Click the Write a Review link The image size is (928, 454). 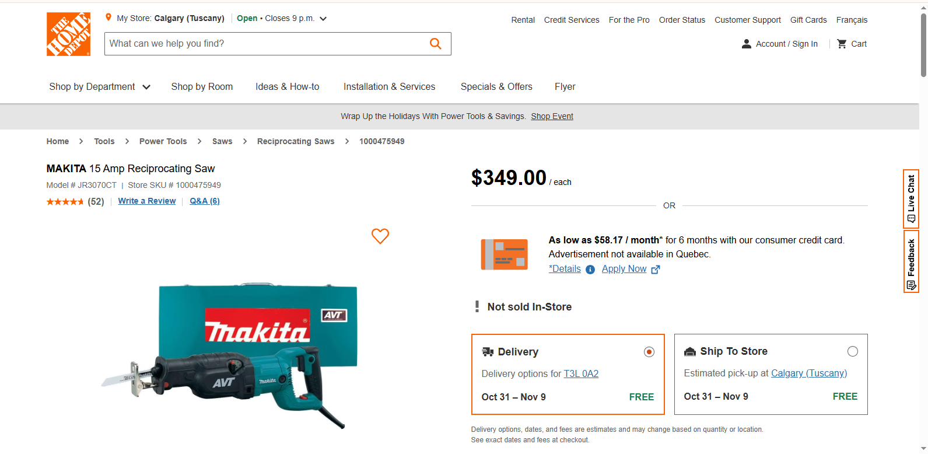[x=146, y=201]
